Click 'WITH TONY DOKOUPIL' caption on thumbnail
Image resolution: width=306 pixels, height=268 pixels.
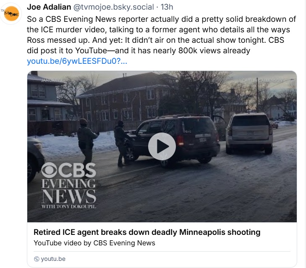pos(68,206)
